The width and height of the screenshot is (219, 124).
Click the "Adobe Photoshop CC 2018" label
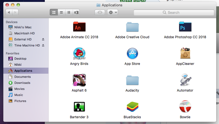tap(185, 37)
